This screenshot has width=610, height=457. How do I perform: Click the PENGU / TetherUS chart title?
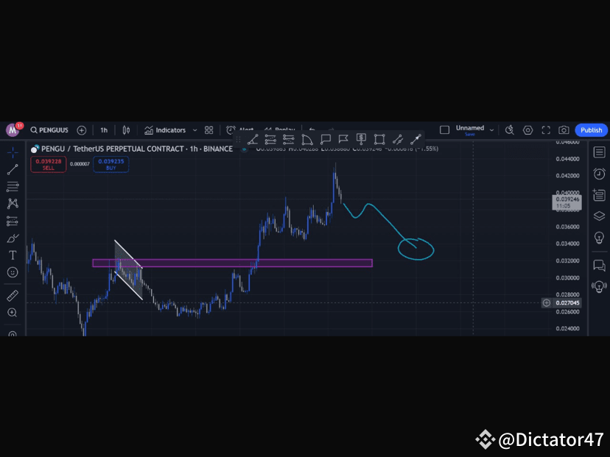[x=137, y=149]
